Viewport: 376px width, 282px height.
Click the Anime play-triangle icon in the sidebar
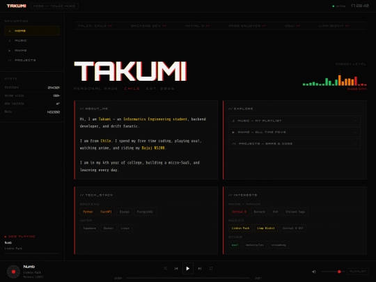(x=10, y=51)
